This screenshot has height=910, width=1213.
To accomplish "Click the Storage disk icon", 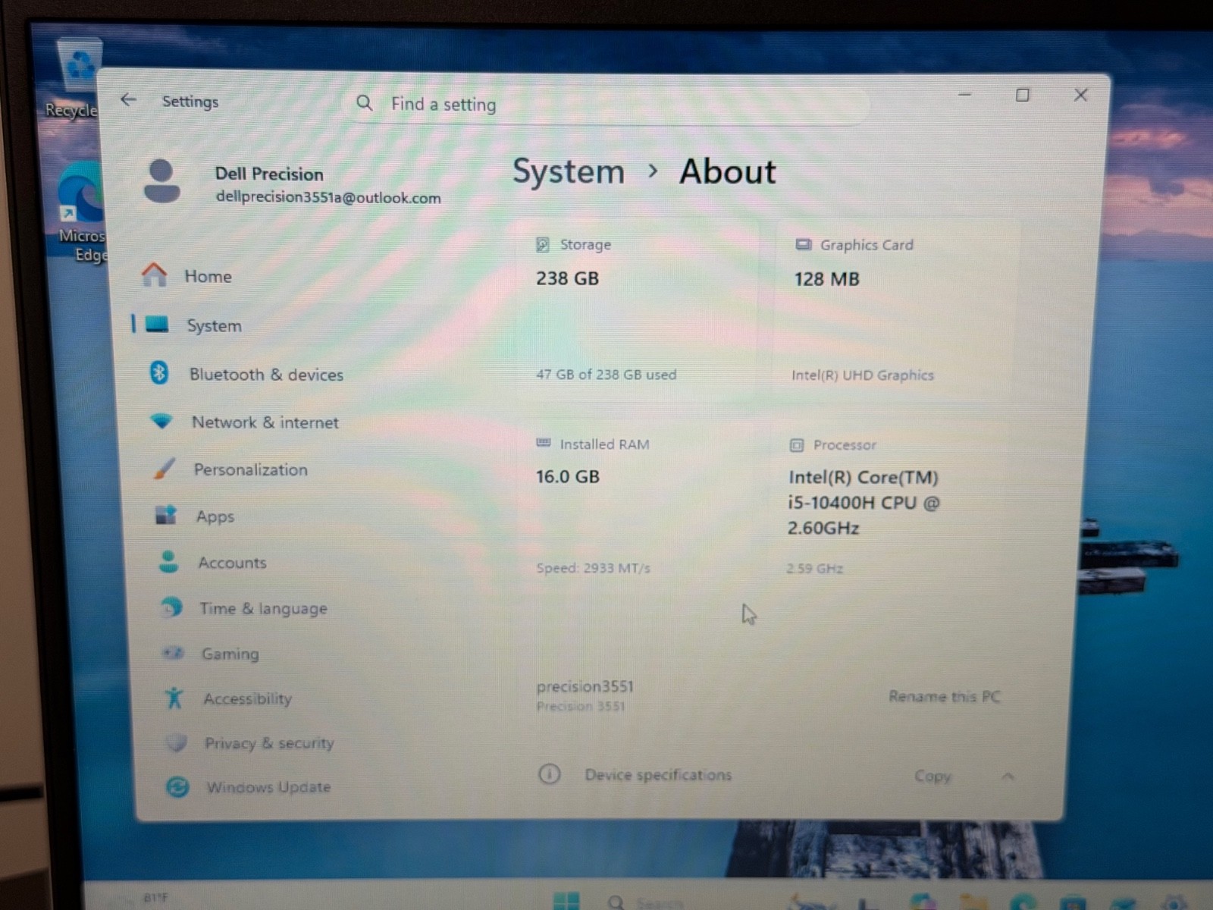I will click(x=543, y=244).
